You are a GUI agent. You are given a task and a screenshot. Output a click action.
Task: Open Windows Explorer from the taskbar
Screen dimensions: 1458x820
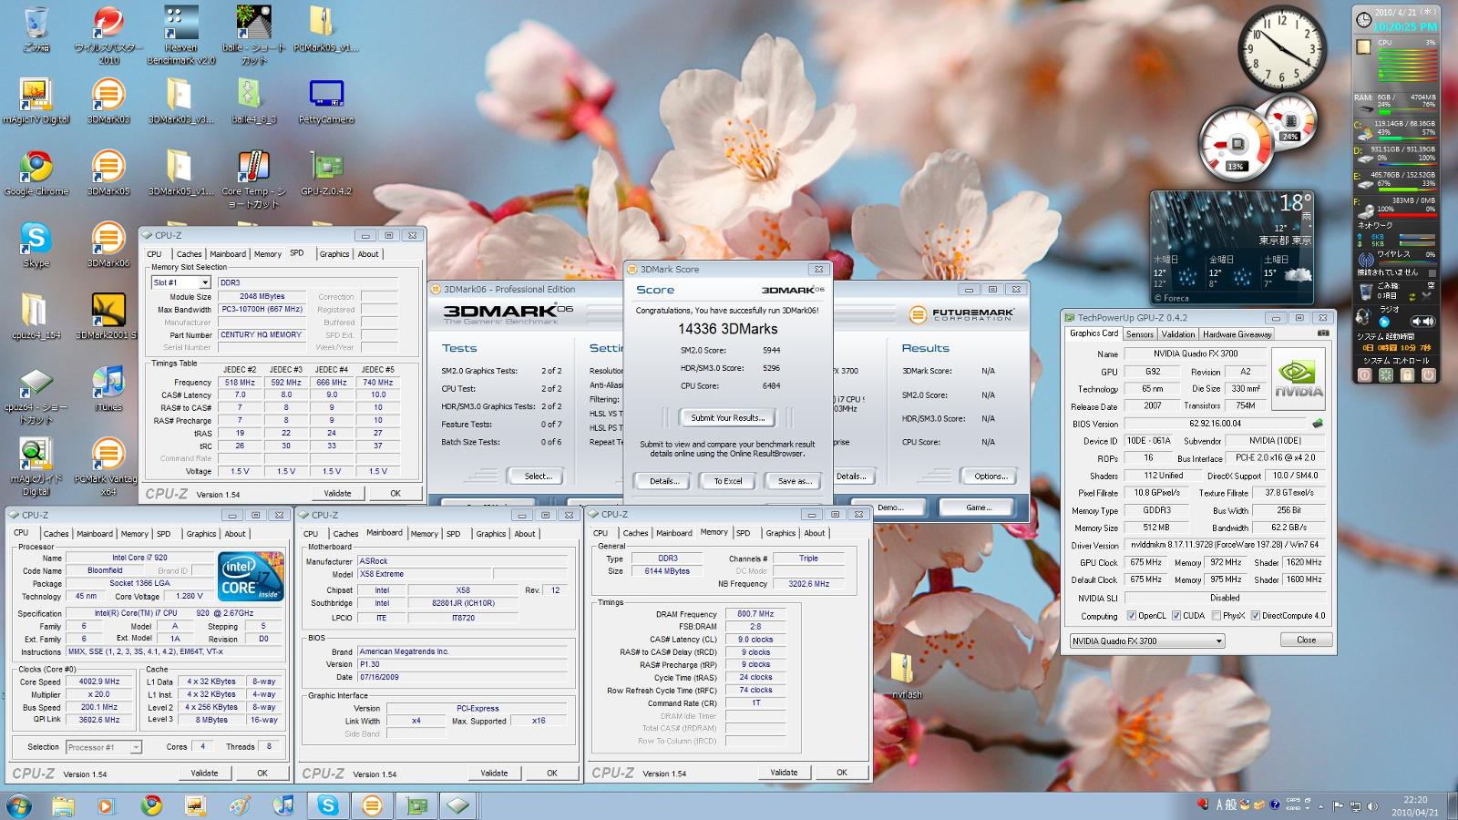[63, 805]
